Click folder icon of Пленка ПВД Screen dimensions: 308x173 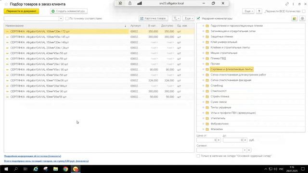point(207,59)
